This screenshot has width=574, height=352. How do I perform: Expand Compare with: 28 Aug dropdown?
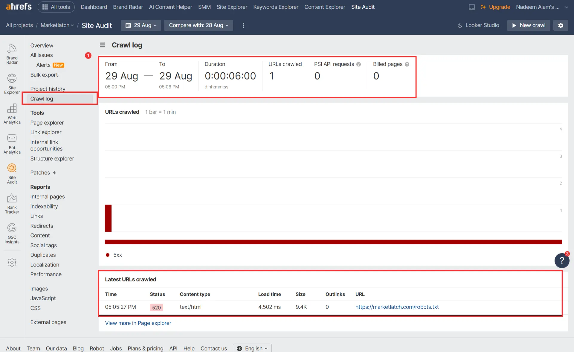[199, 25]
